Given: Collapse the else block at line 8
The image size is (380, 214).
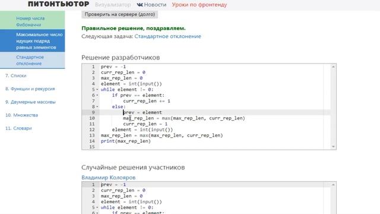Looking at the screenshot, I should [x=97, y=107].
